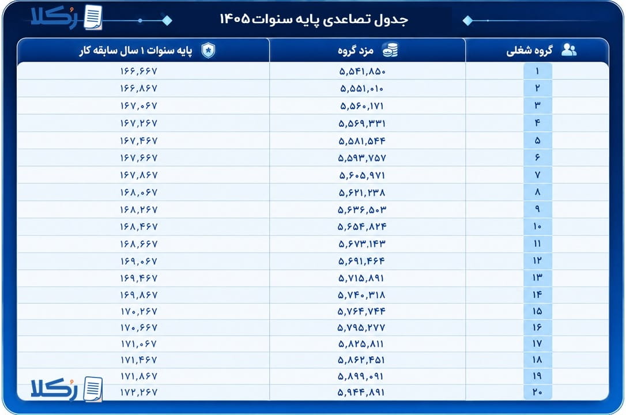This screenshot has height=415, width=626.
Task: Select wage value ۵,۸۲۵,۸۱۱
Action: pyautogui.click(x=361, y=344)
